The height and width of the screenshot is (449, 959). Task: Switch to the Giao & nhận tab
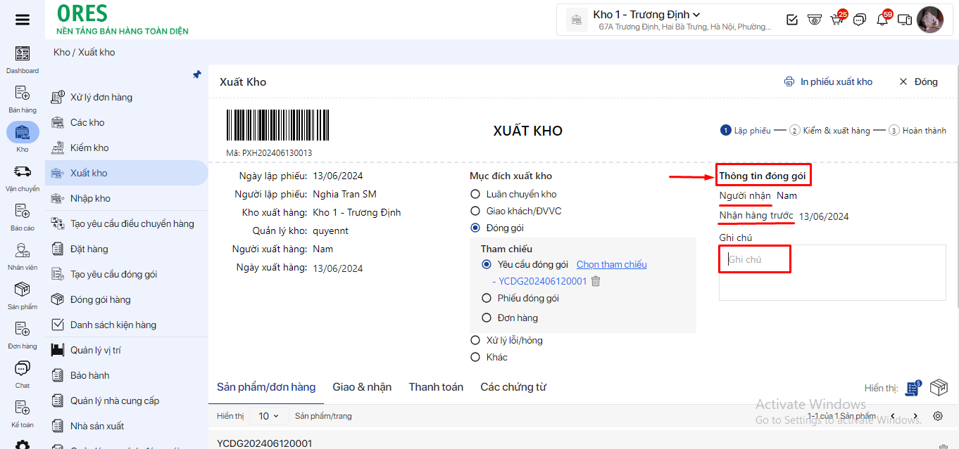click(362, 387)
